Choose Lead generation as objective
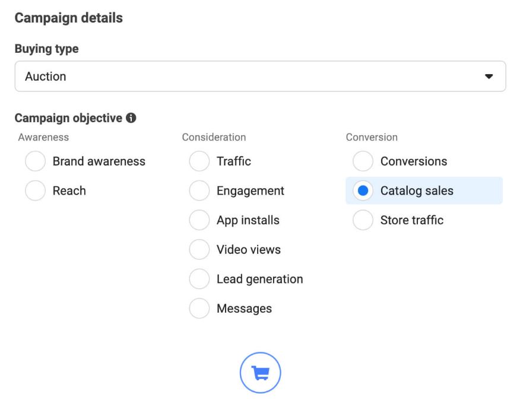 click(199, 279)
